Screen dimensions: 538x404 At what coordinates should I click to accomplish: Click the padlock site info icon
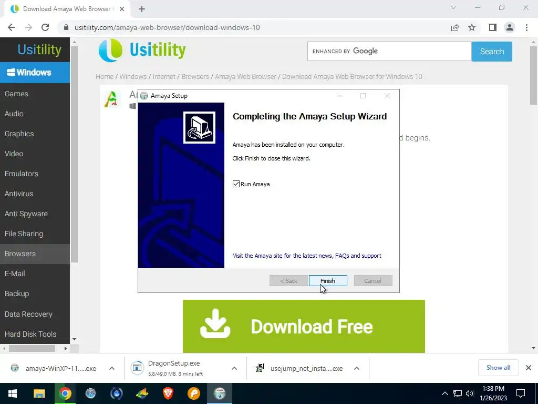point(66,27)
